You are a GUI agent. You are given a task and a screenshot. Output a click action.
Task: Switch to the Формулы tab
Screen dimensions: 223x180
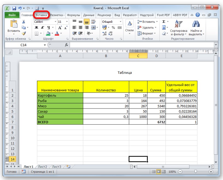pyautogui.click(x=73, y=15)
